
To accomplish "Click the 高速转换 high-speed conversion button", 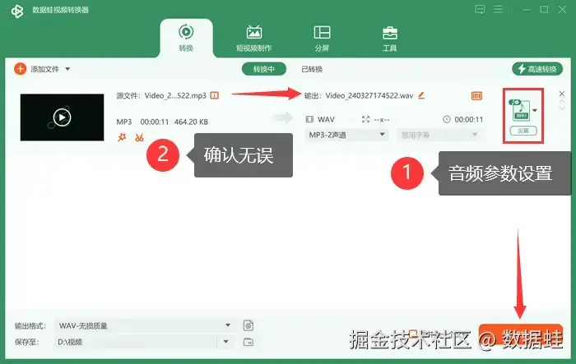I will tap(537, 69).
